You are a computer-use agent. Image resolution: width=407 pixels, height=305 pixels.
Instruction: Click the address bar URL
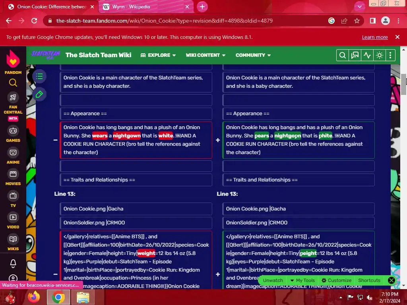click(164, 21)
